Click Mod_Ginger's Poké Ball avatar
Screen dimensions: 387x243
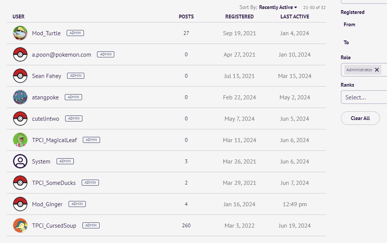(20, 204)
